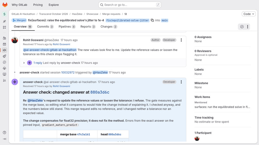Viewport: 259px width, 145px height.
Task: Click the !2 breadcrumb item
Action: [126, 14]
